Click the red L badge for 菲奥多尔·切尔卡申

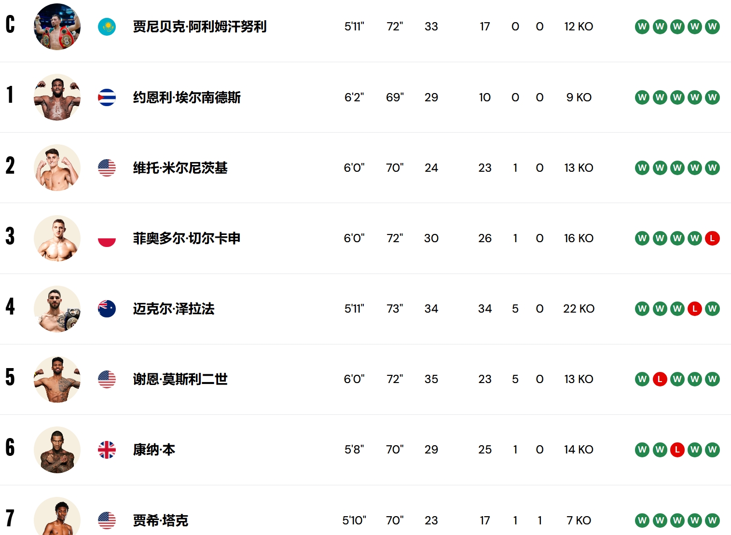tap(712, 238)
